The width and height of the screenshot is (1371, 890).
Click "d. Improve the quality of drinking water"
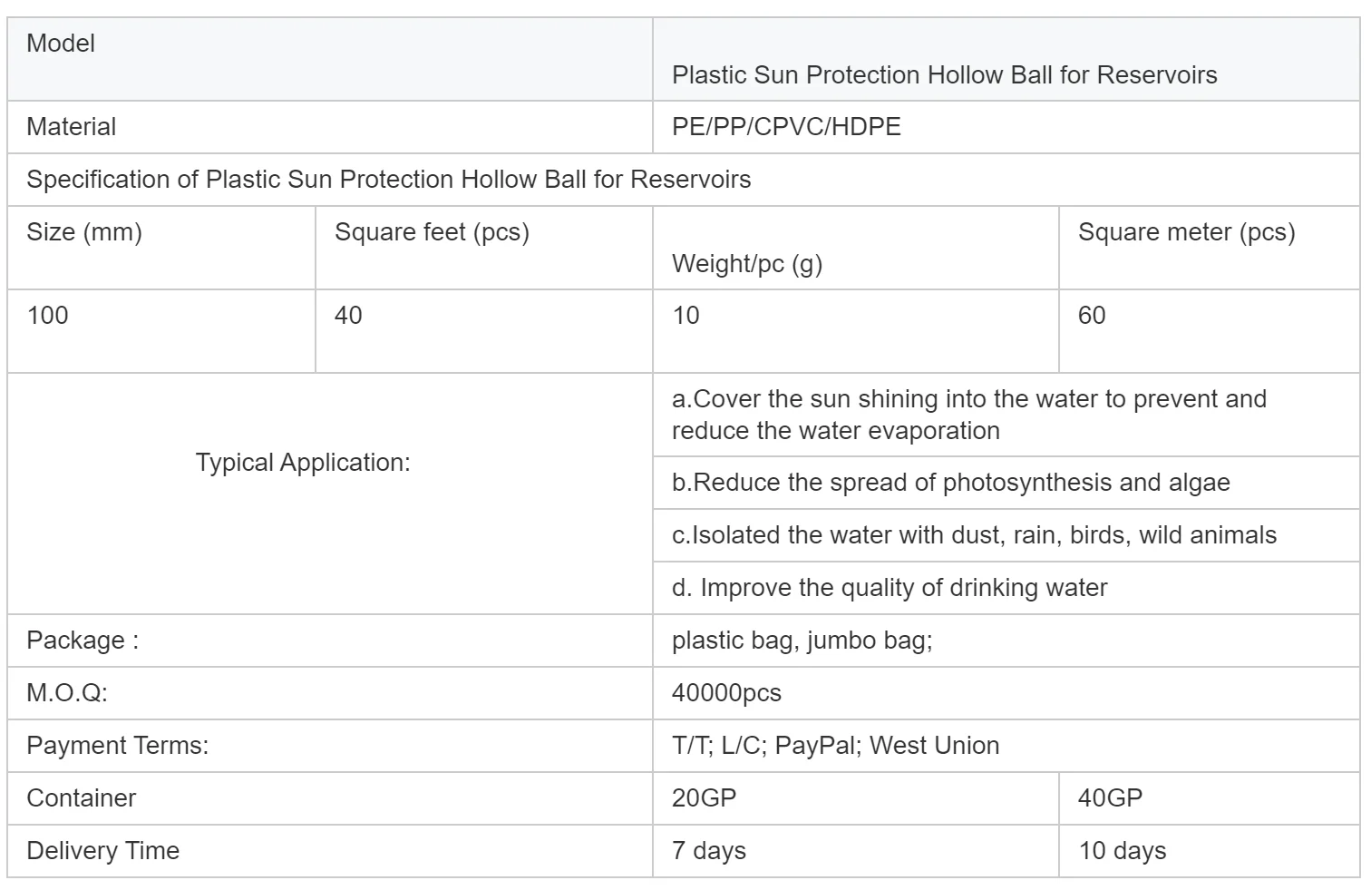point(890,588)
